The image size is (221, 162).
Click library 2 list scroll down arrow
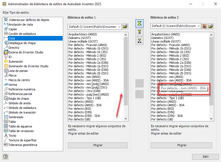(211, 119)
